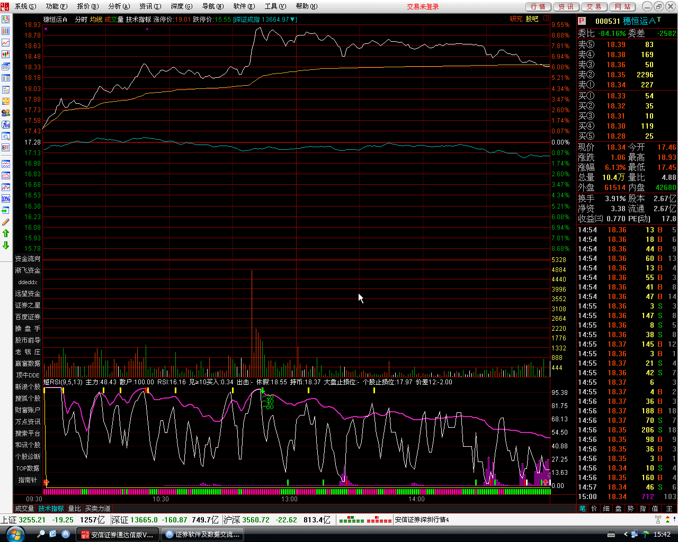Click 交易未登录 status text
Screen dimensions: 678x542
pyautogui.click(x=423, y=7)
